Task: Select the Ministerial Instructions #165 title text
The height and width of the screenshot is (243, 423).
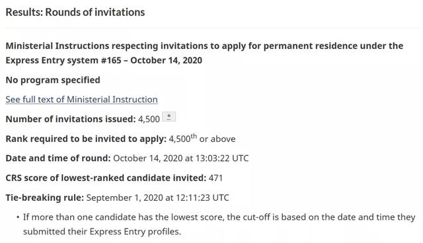Action: click(204, 53)
